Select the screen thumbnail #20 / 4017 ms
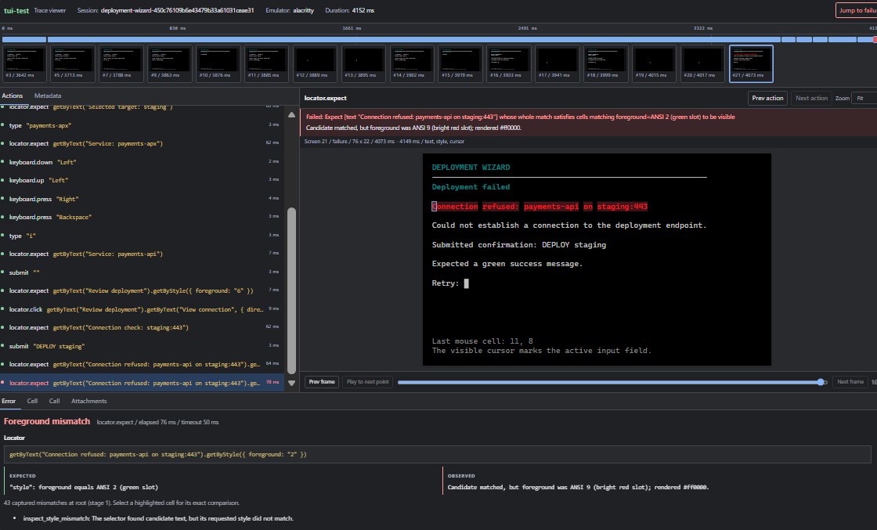This screenshot has width=877, height=530. pos(703,63)
